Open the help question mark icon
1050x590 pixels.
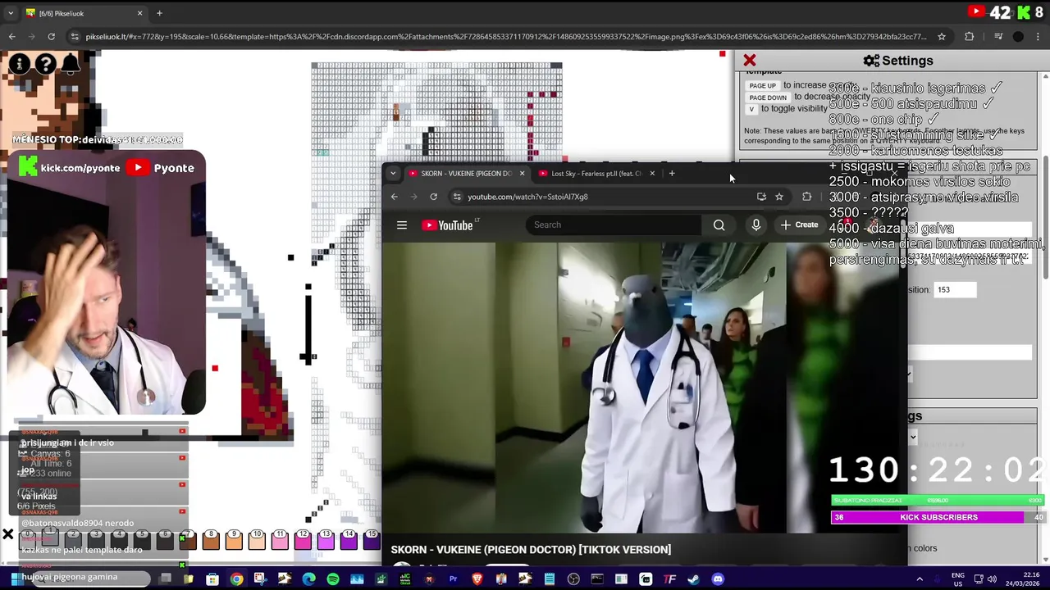(x=45, y=64)
